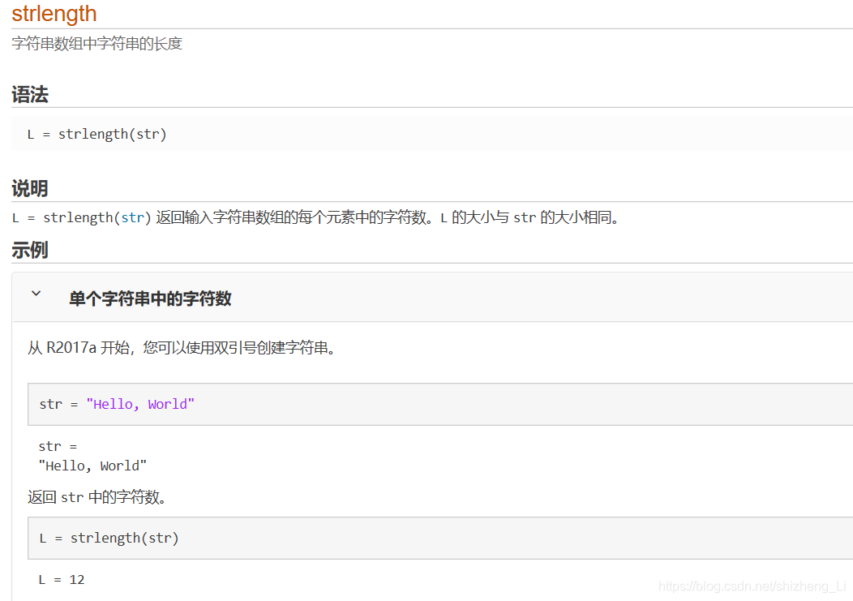Click the 语法 section heading

click(30, 94)
